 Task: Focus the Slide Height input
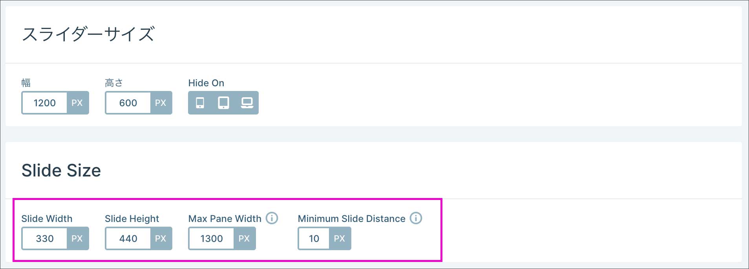coord(128,238)
